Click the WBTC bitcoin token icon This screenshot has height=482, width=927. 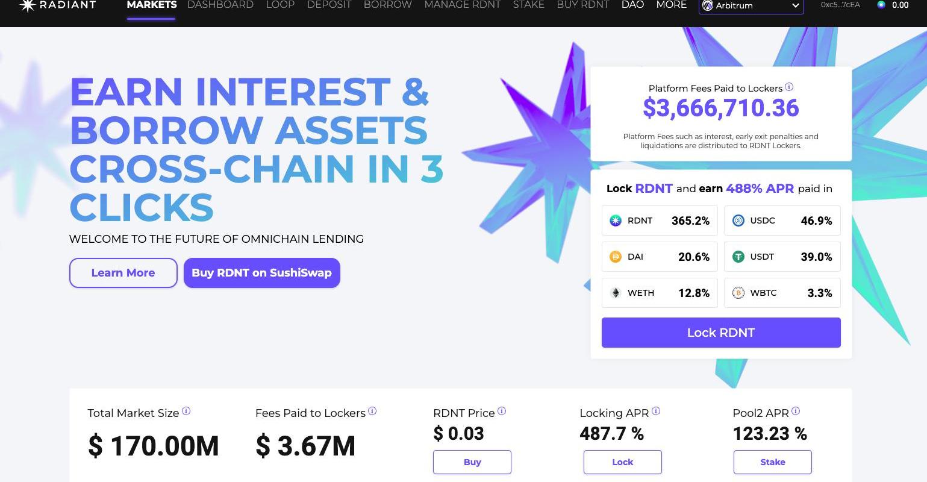click(738, 293)
